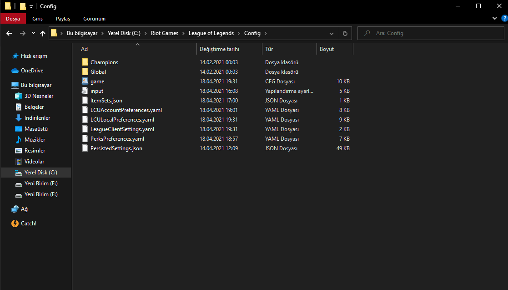
Task: Click the Ara: Config search field
Action: [431, 33]
